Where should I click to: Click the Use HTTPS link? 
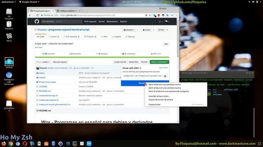(163, 68)
